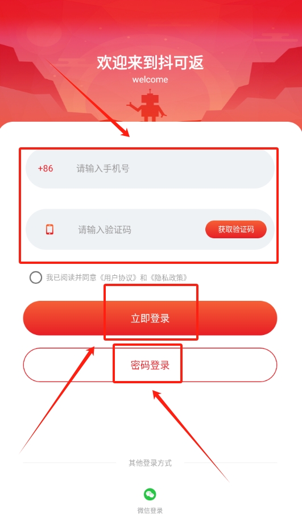Click the robot mascot silhouette

pos(147,105)
